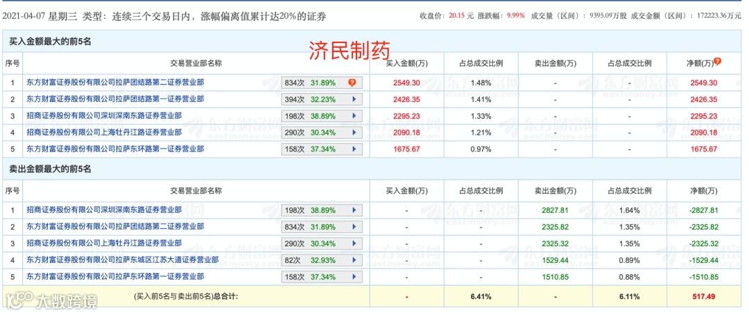Open 拉萨东环路第一证券营业部 link in sell table
This screenshot has height=315, width=749.
pyautogui.click(x=115, y=277)
